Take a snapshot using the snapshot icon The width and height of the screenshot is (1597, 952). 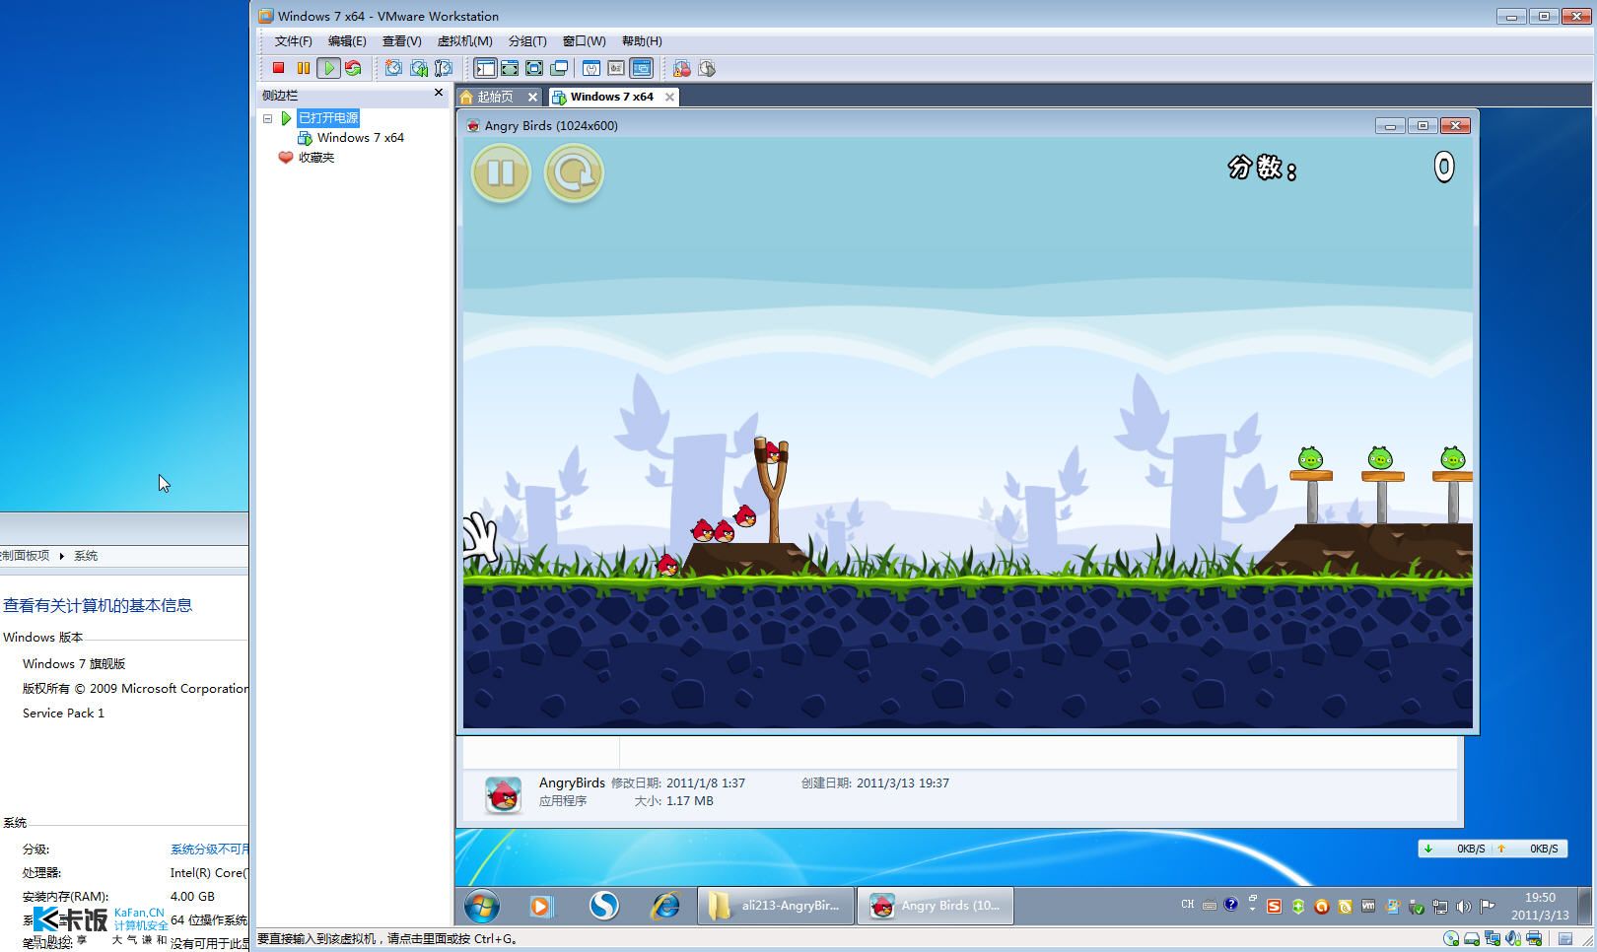[393, 68]
